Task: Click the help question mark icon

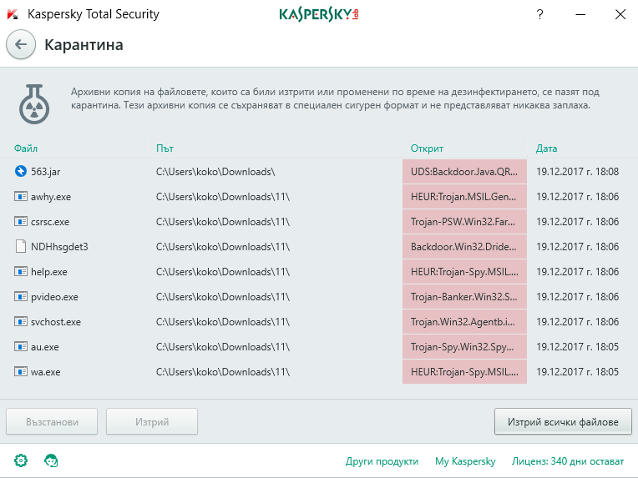Action: pos(539,15)
